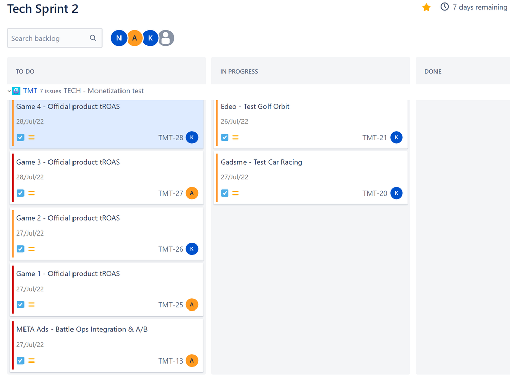Screen dimensions: 510x388
Task: Focus the Search backlog field
Action: pos(55,38)
